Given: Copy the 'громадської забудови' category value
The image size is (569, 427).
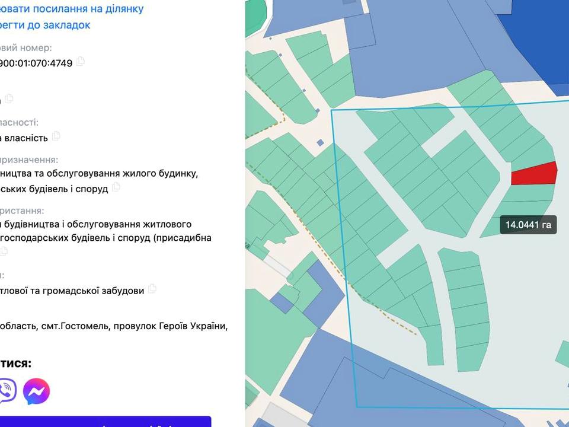Looking at the screenshot, I should tap(152, 289).
